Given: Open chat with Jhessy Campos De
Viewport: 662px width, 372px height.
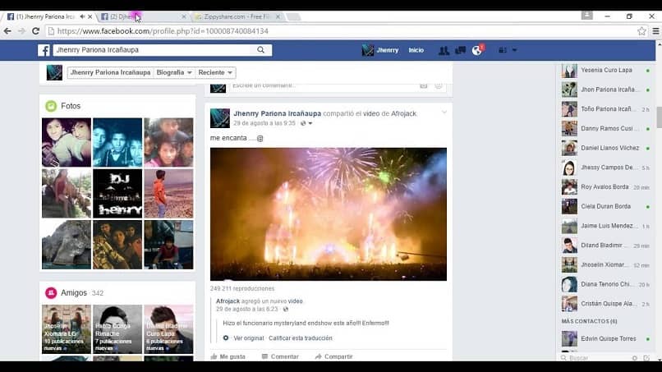Looking at the screenshot, I should tap(606, 168).
